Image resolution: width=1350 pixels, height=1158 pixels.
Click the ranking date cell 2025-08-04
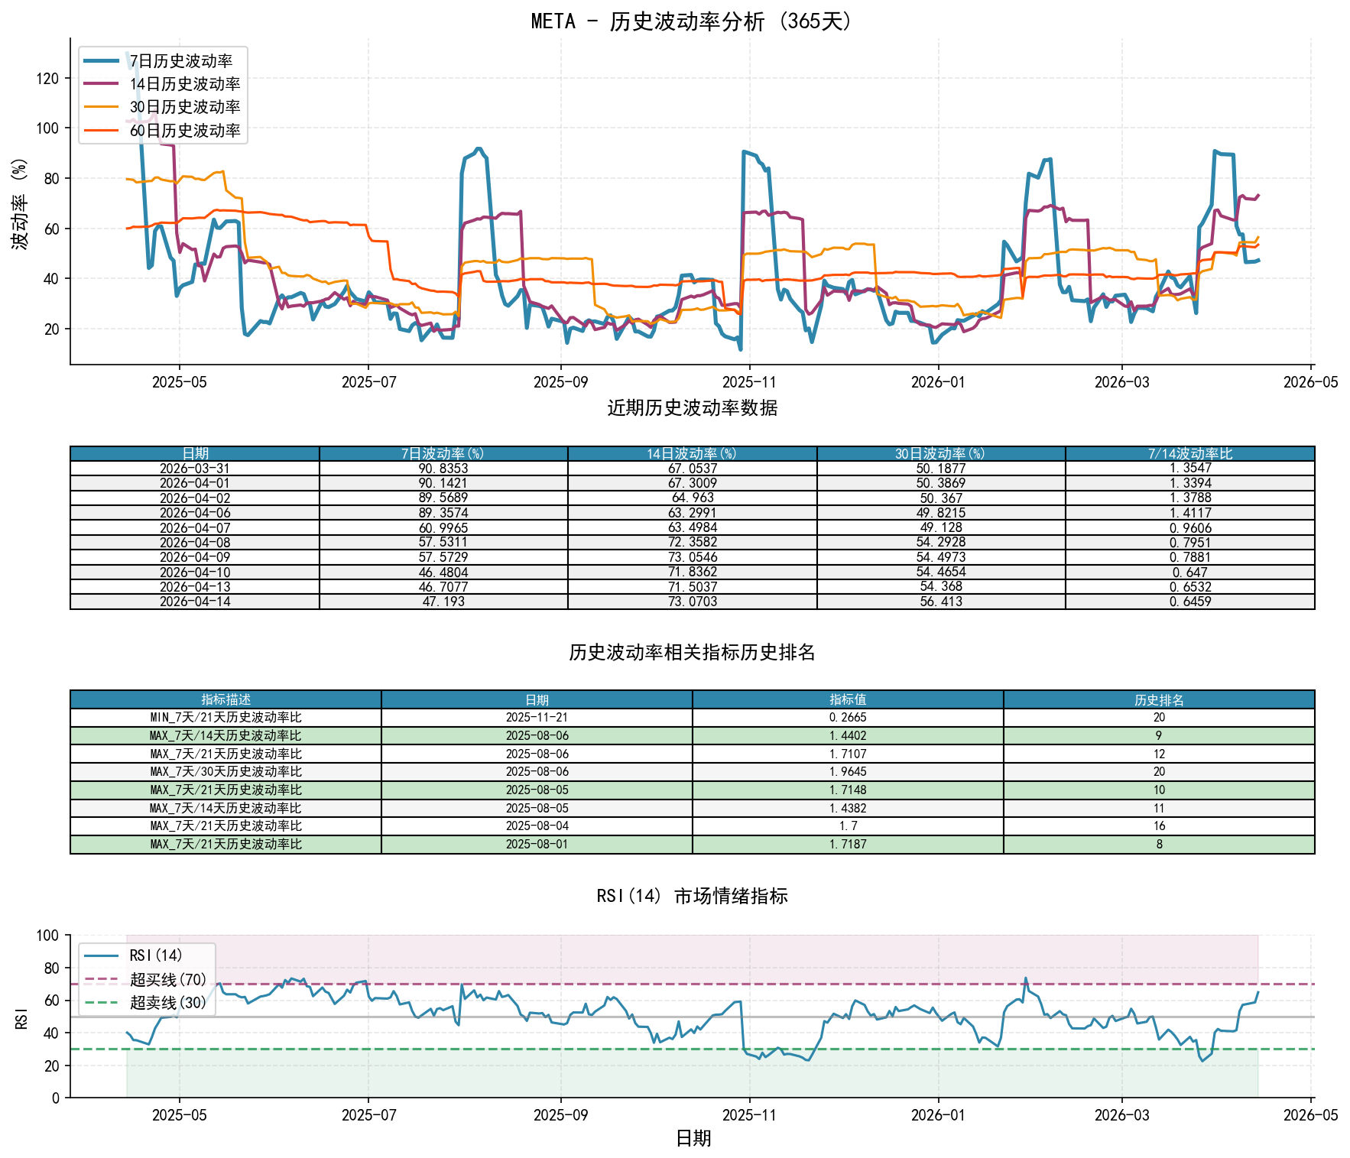tap(537, 826)
